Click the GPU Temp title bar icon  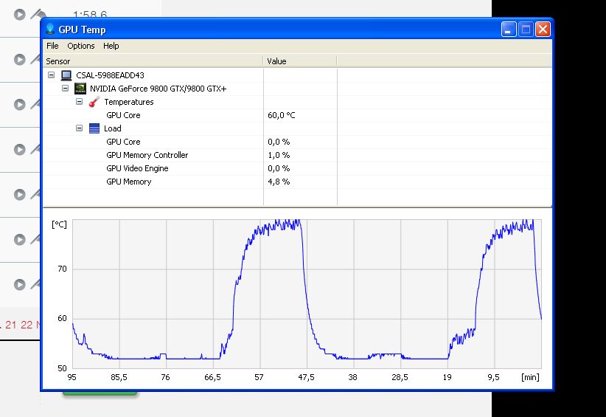point(50,30)
